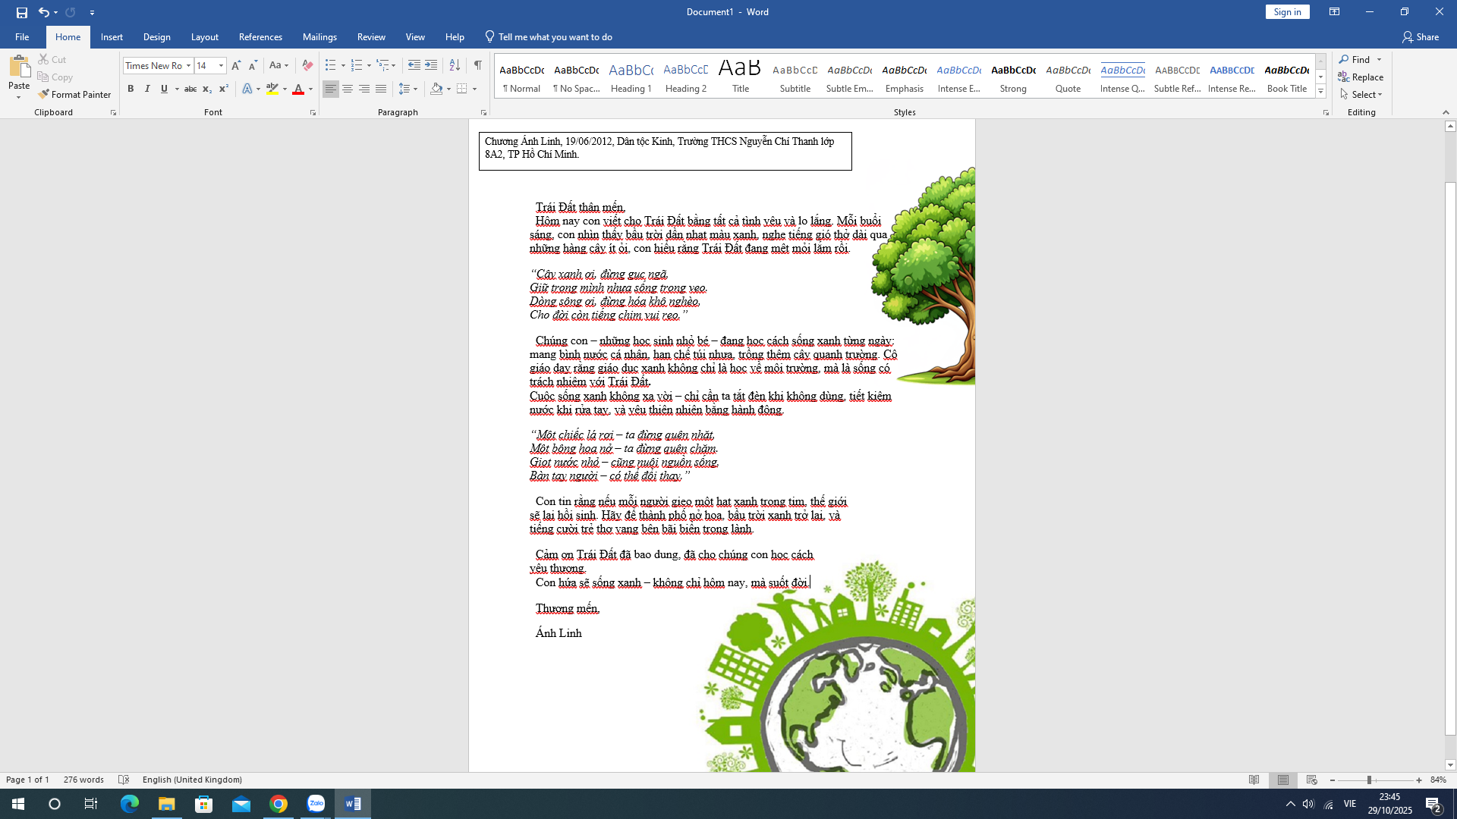
Task: Open Google Chrome from taskbar
Action: [x=278, y=804]
